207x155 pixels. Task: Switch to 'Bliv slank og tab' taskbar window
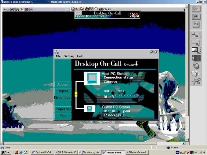90,152
